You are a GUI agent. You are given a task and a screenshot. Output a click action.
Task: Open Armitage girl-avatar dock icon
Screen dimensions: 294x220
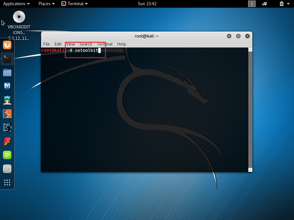coord(7,100)
